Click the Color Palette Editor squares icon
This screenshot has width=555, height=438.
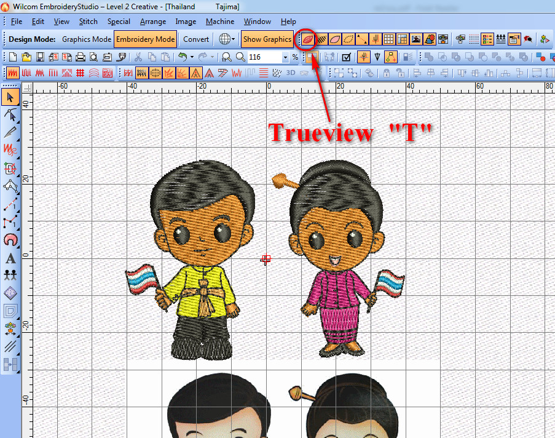pyautogui.click(x=487, y=39)
